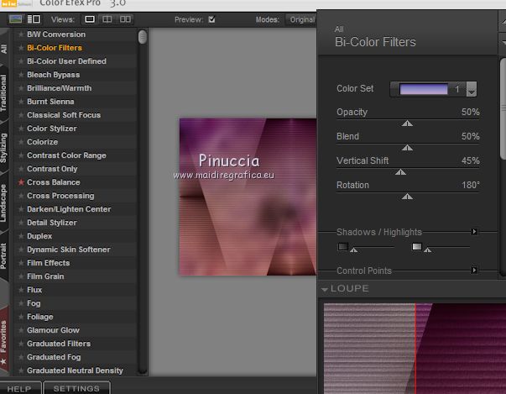Image resolution: width=506 pixels, height=394 pixels.
Task: Toggle favorite star for Bi-Color Filters
Action: tap(21, 48)
